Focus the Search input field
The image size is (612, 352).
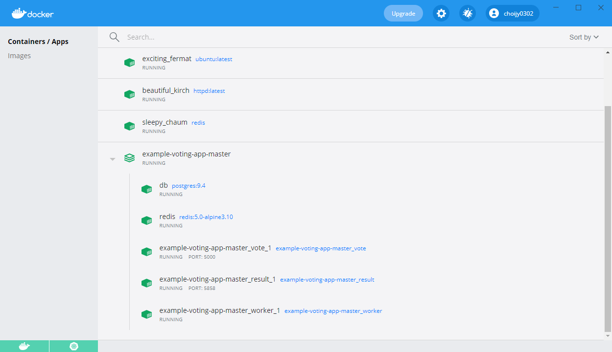click(x=343, y=37)
